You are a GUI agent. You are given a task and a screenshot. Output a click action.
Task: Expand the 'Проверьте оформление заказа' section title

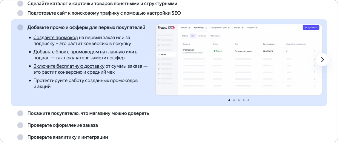(x=62, y=125)
